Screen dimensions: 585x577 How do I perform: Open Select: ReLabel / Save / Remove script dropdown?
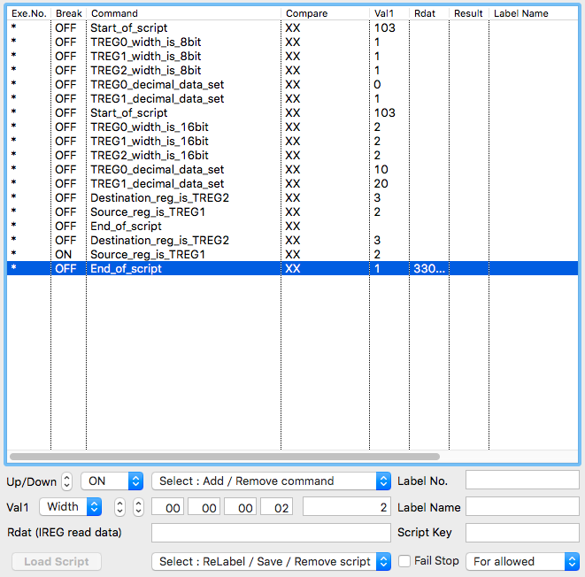271,561
